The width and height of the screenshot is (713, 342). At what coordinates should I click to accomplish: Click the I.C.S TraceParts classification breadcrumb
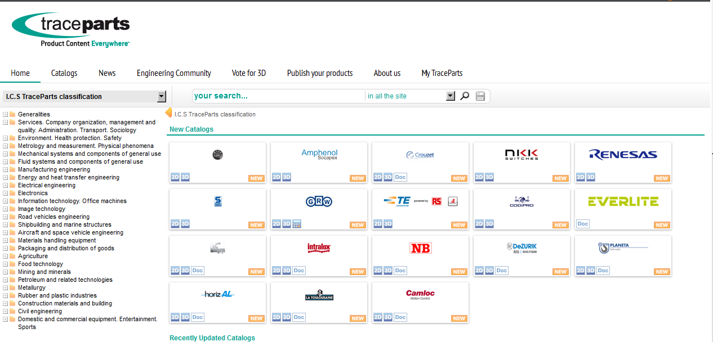click(x=215, y=114)
